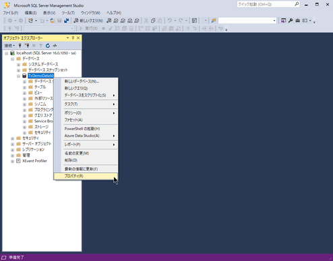Expand the システム データベース folder
Image resolution: width=333 pixels, height=261 pixels.
(x=18, y=65)
